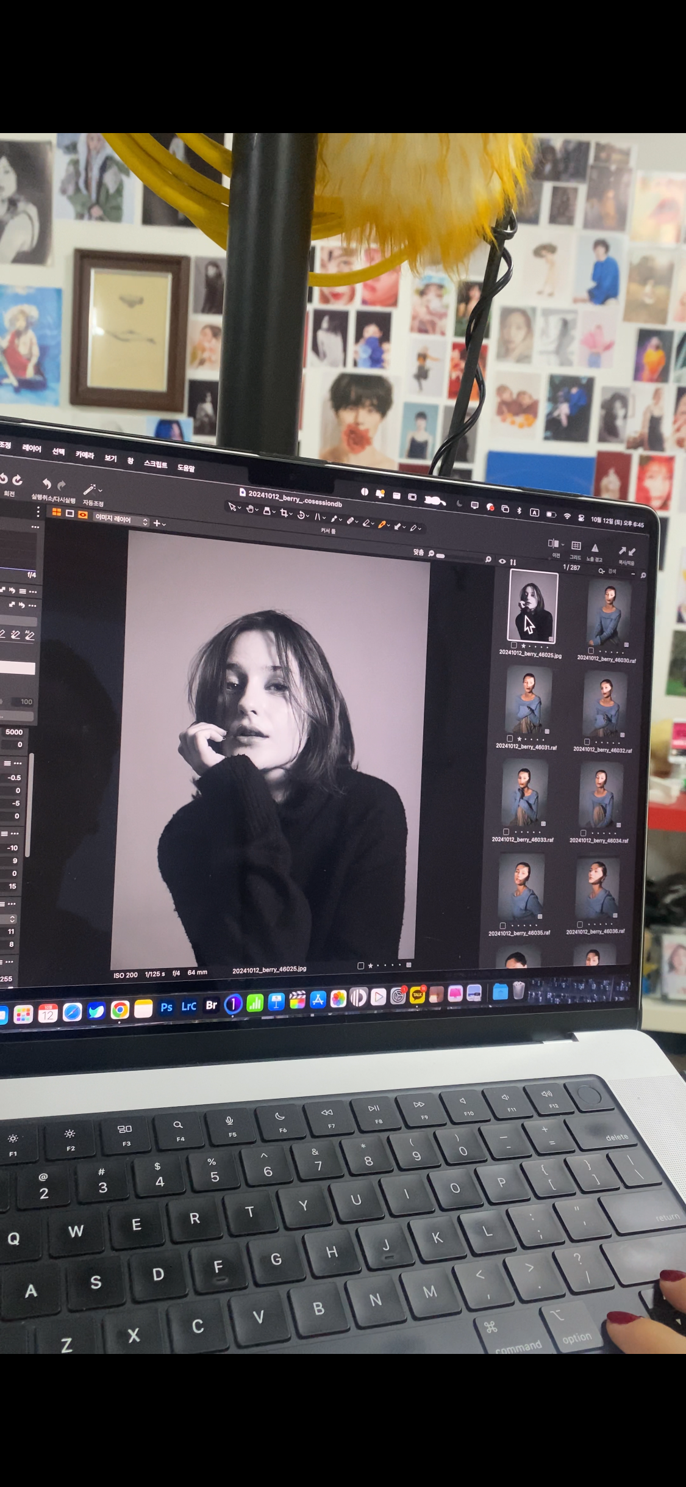Screen dimensions: 686x1487
Task: Open Adobe Bridge from the Dock
Action: pos(211,1005)
